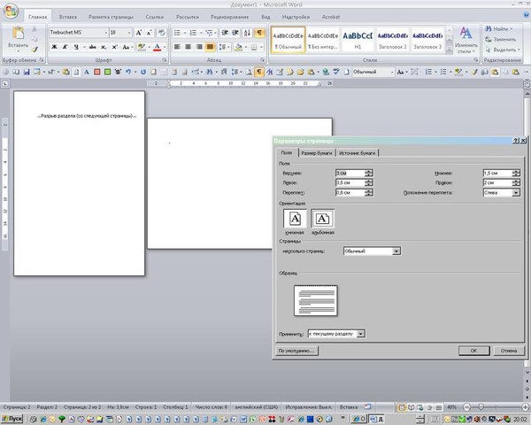Apply paragraph shading fill color
Image resolution: width=531 pixels, height=425 pixels.
[238, 47]
